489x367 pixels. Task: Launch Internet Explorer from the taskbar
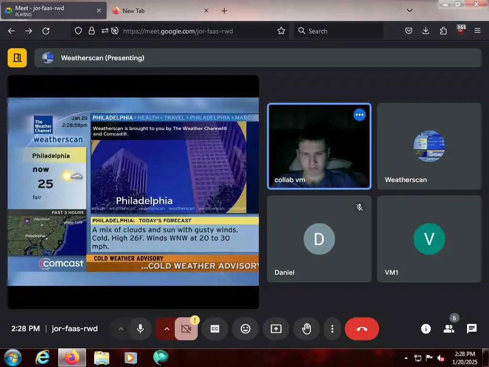[43, 357]
